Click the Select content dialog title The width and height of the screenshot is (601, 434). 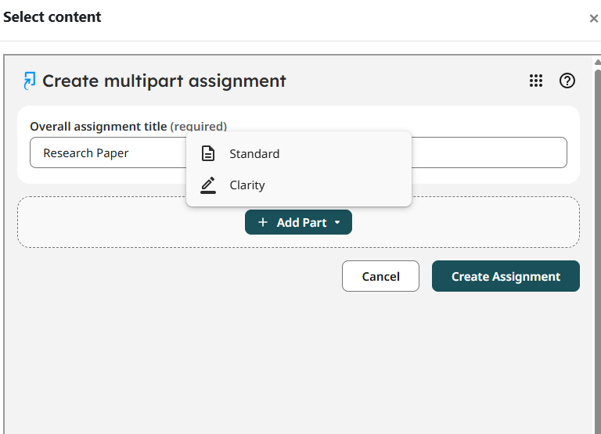click(x=52, y=17)
